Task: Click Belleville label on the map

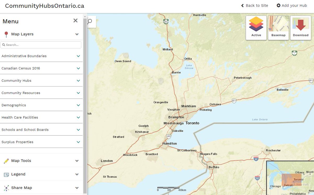Action: (283, 90)
